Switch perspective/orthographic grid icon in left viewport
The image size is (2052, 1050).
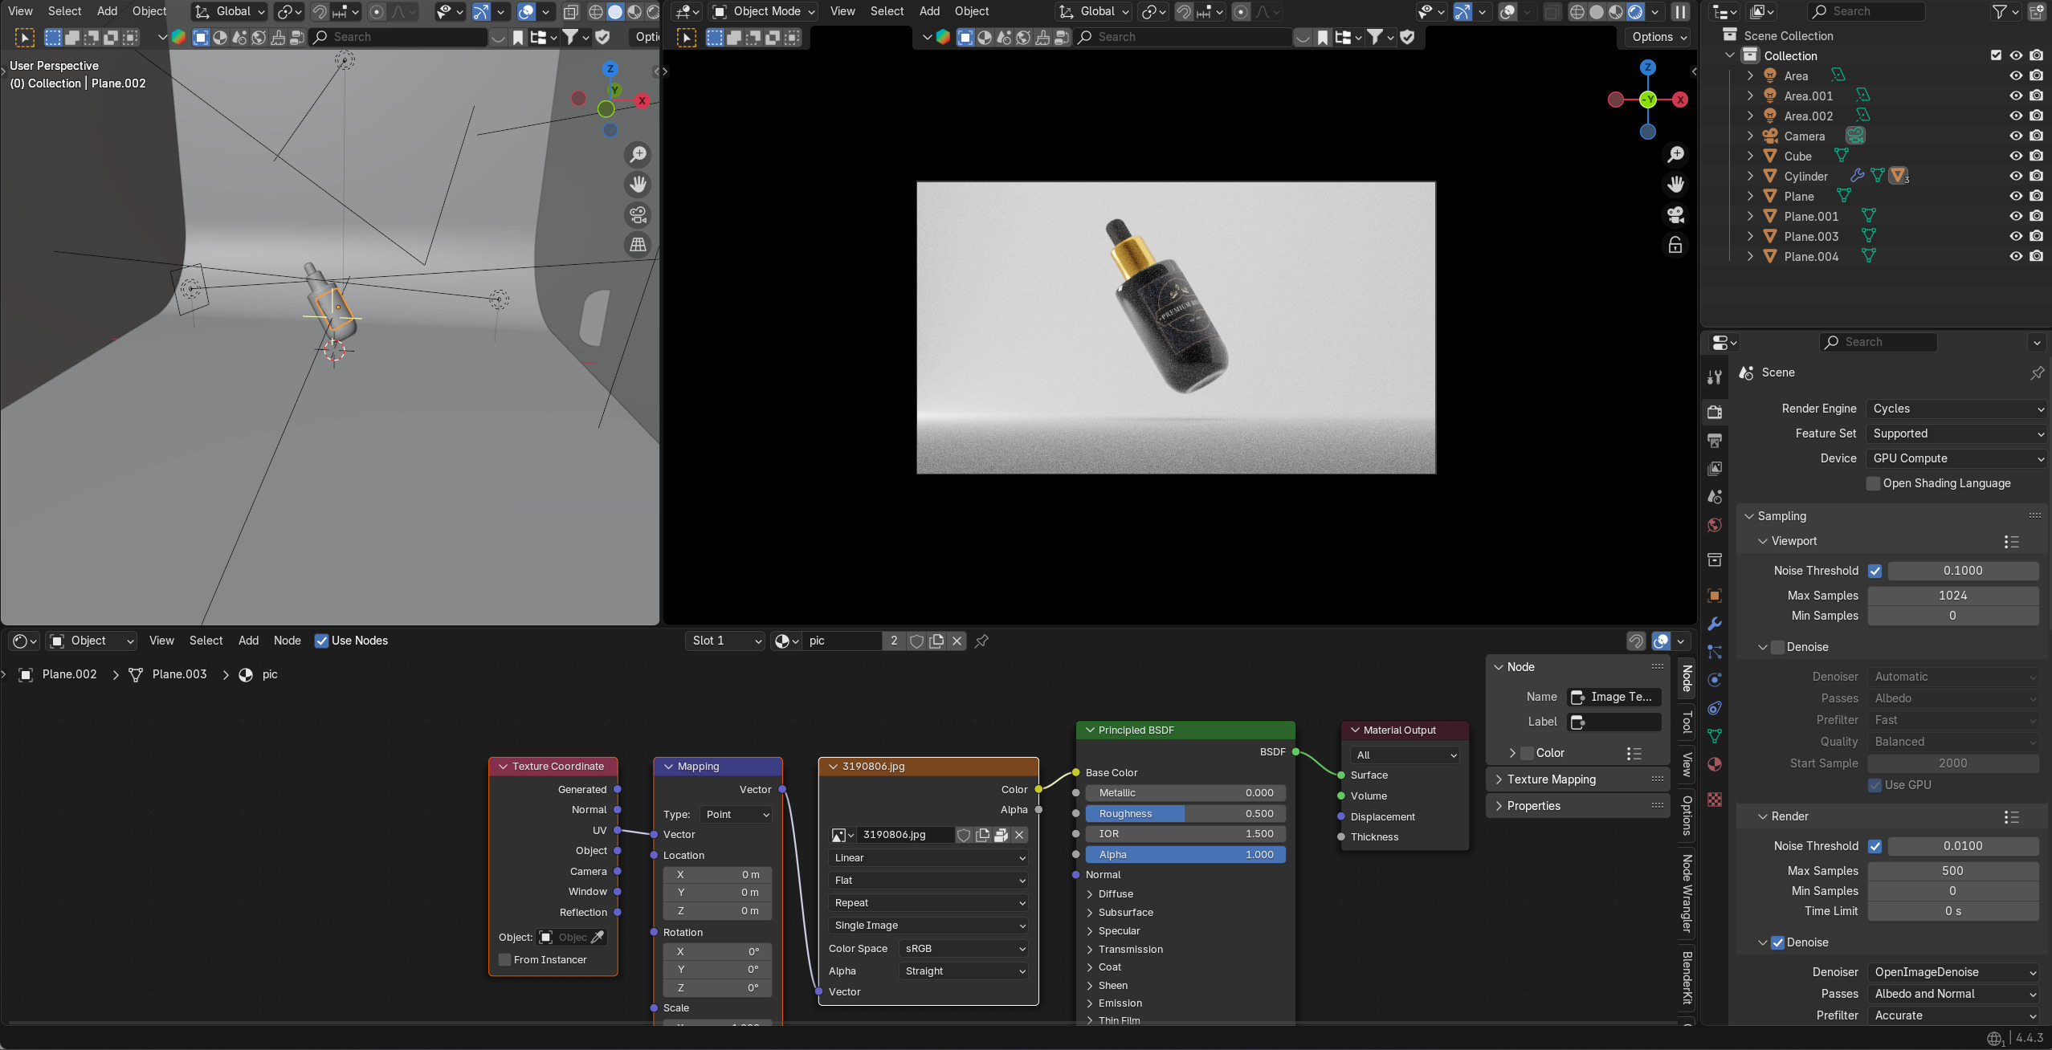[x=638, y=245]
